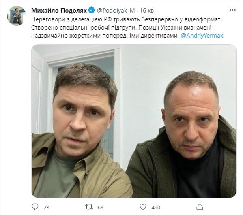Click the reply speech bubble icon
The image size is (243, 215).
[x=35, y=206]
